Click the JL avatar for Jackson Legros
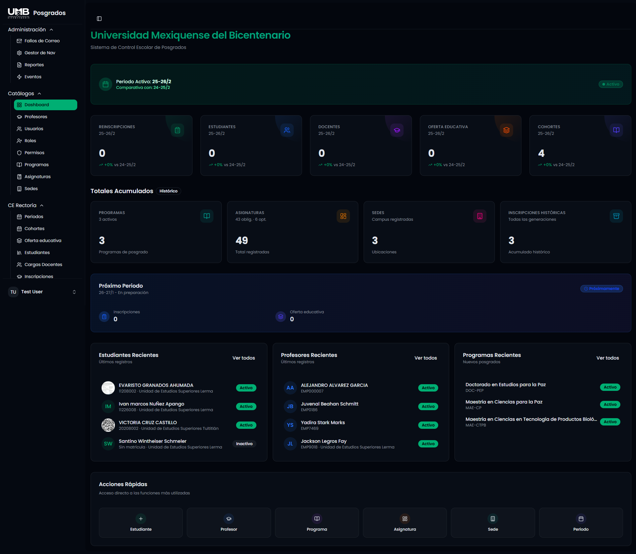The height and width of the screenshot is (554, 636). pos(290,444)
